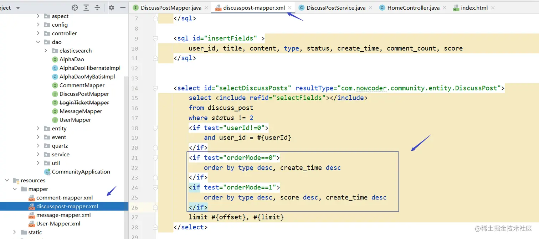The height and width of the screenshot is (239, 539).
Task: Expand the elasticsearch folder
Action: (x=46, y=51)
